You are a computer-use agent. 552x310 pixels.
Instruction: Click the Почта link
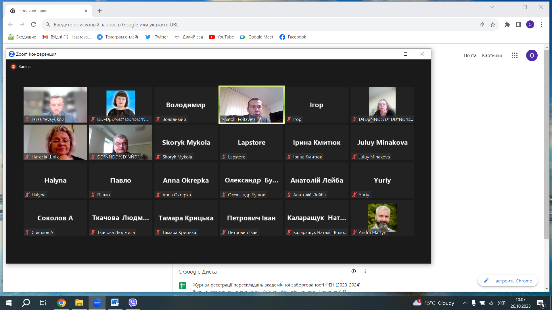tap(470, 55)
